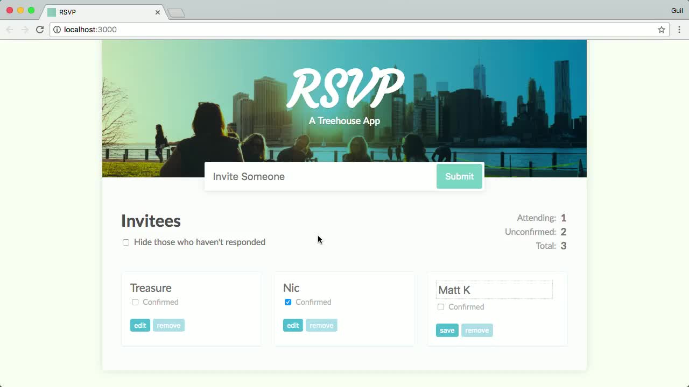Check Confirmed for Matt K
This screenshot has height=387, width=689.
pyautogui.click(x=441, y=307)
